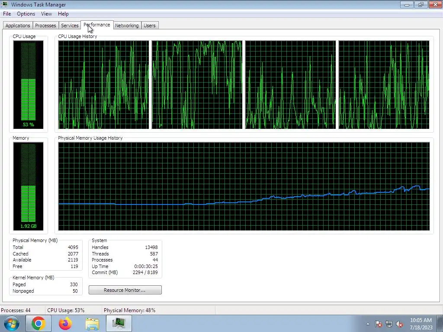
Task: Click the Action Center flag icon
Action: tap(379, 324)
